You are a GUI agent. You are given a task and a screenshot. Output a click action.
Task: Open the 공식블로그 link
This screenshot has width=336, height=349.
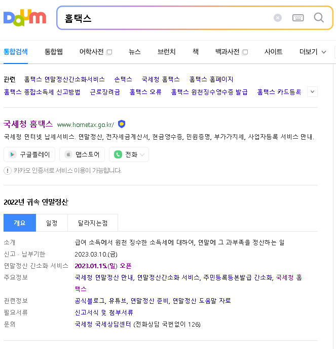point(90,301)
